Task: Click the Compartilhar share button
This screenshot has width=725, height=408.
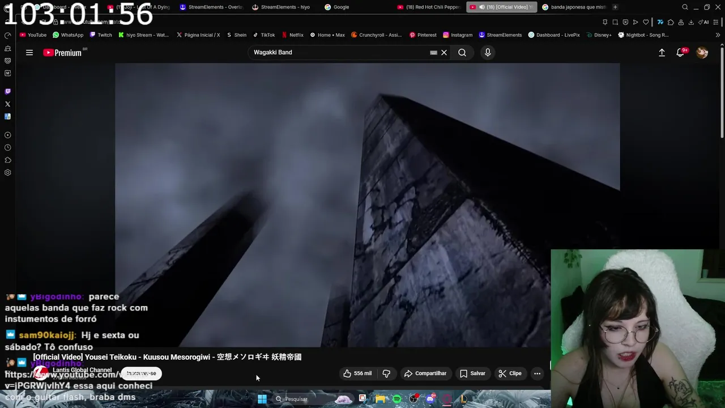Action: pyautogui.click(x=425, y=373)
